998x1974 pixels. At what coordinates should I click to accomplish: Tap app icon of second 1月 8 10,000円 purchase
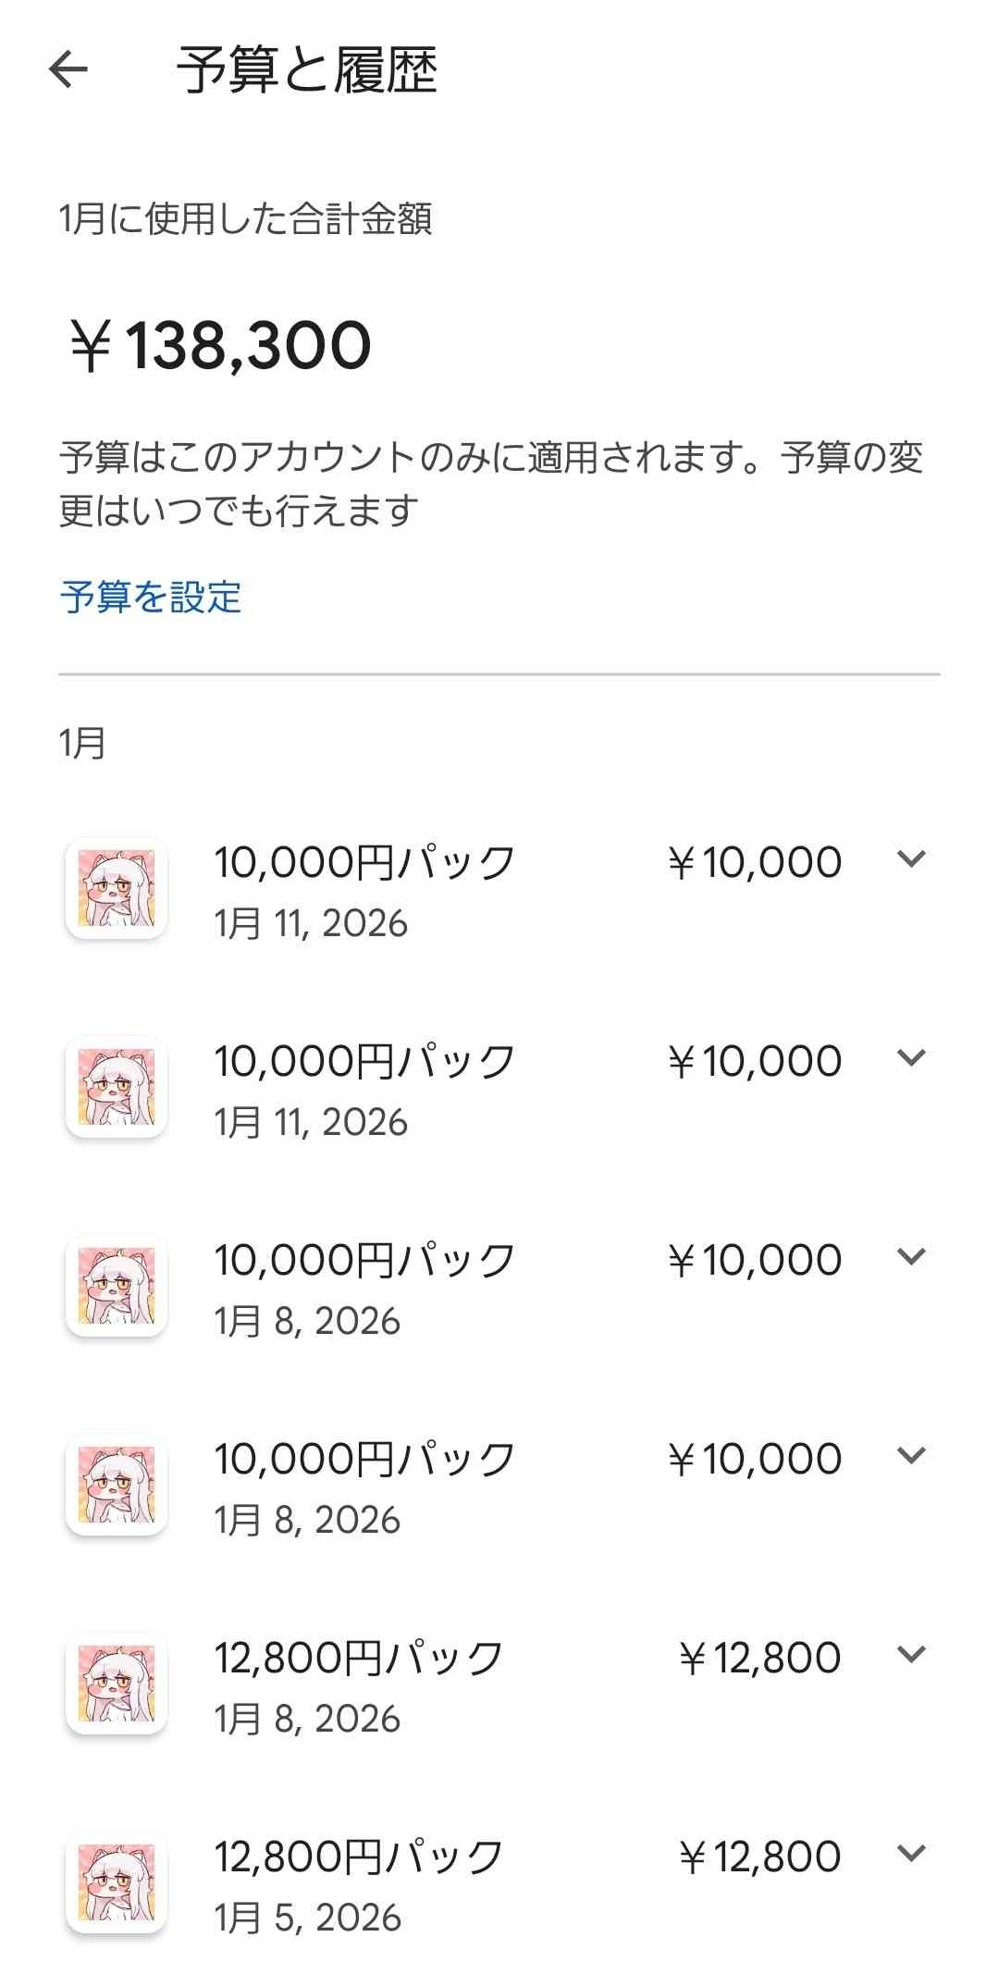pos(117,1485)
